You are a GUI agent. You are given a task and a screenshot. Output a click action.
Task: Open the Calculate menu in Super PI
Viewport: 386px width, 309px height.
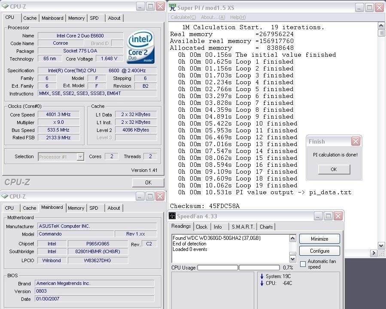tap(183, 17)
